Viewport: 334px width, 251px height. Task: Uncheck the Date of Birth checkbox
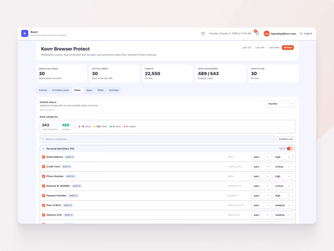pyautogui.click(x=43, y=205)
